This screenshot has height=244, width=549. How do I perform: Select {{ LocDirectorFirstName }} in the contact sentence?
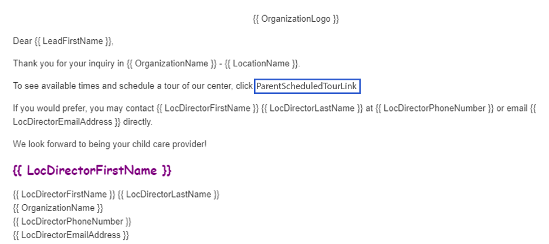(x=208, y=109)
